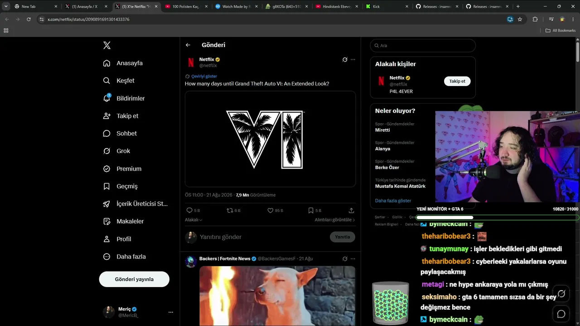Open the extensions puzzle icon
580x326 pixels.
pyautogui.click(x=535, y=19)
